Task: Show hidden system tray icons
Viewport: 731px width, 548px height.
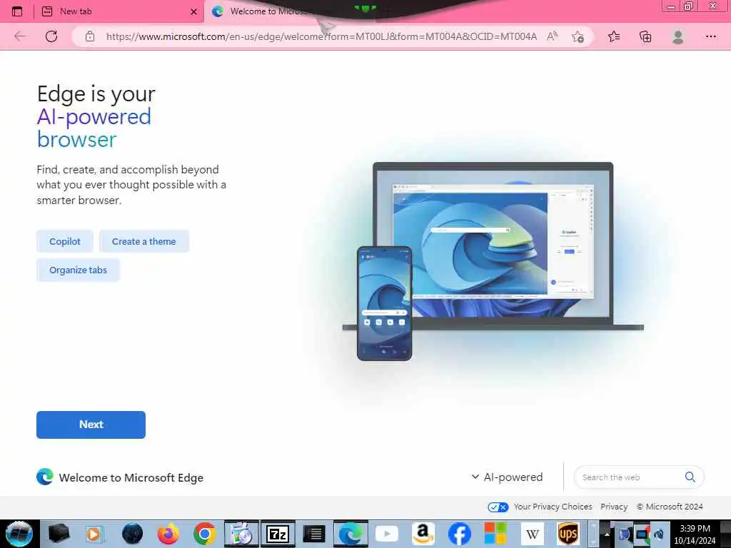Action: [x=607, y=534]
